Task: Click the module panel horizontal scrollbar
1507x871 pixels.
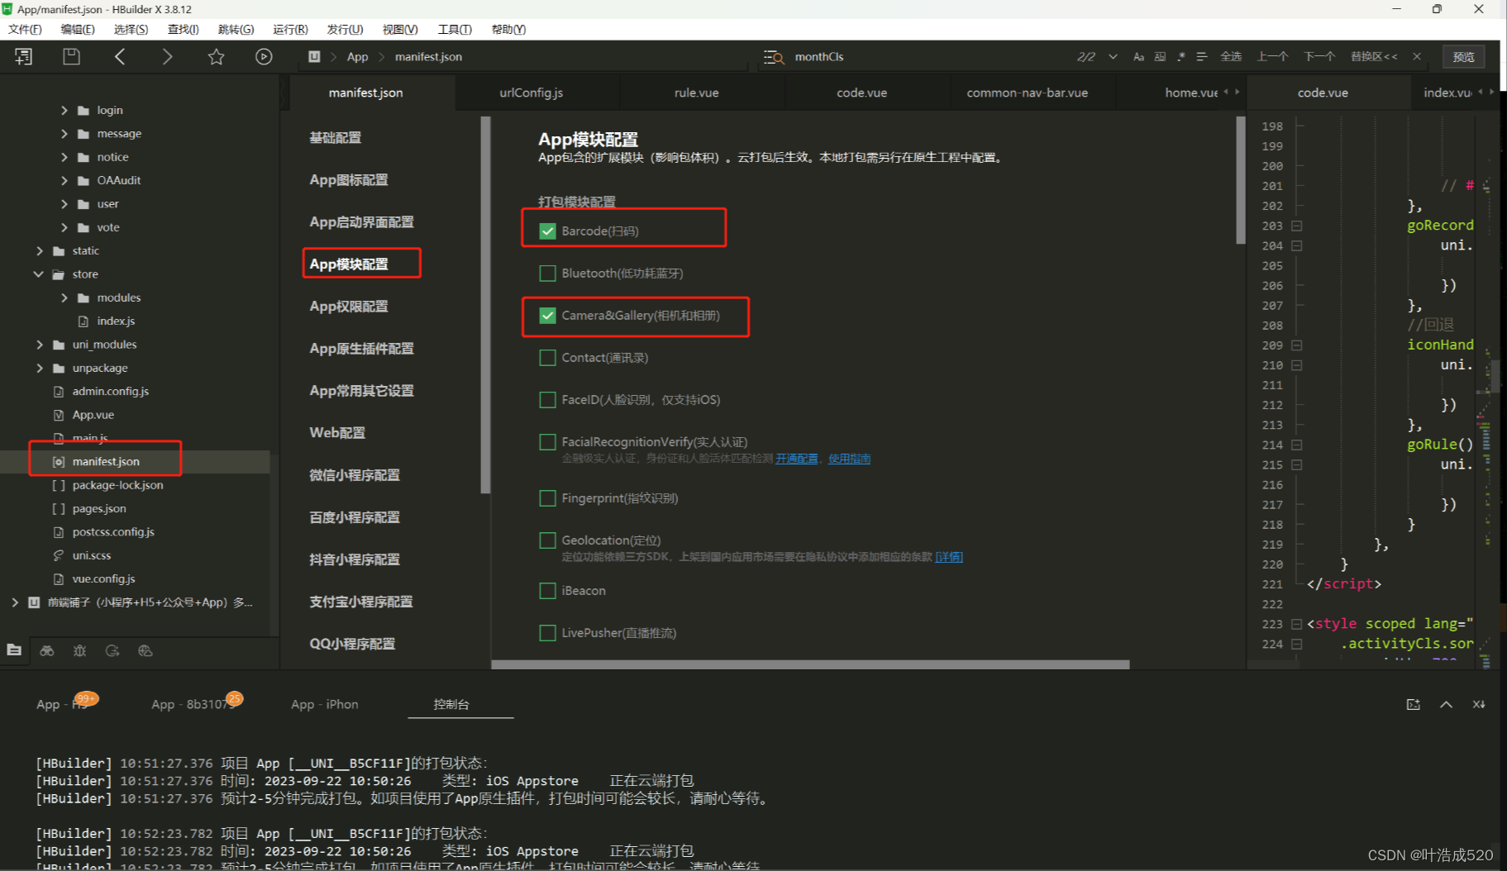Action: tap(810, 664)
